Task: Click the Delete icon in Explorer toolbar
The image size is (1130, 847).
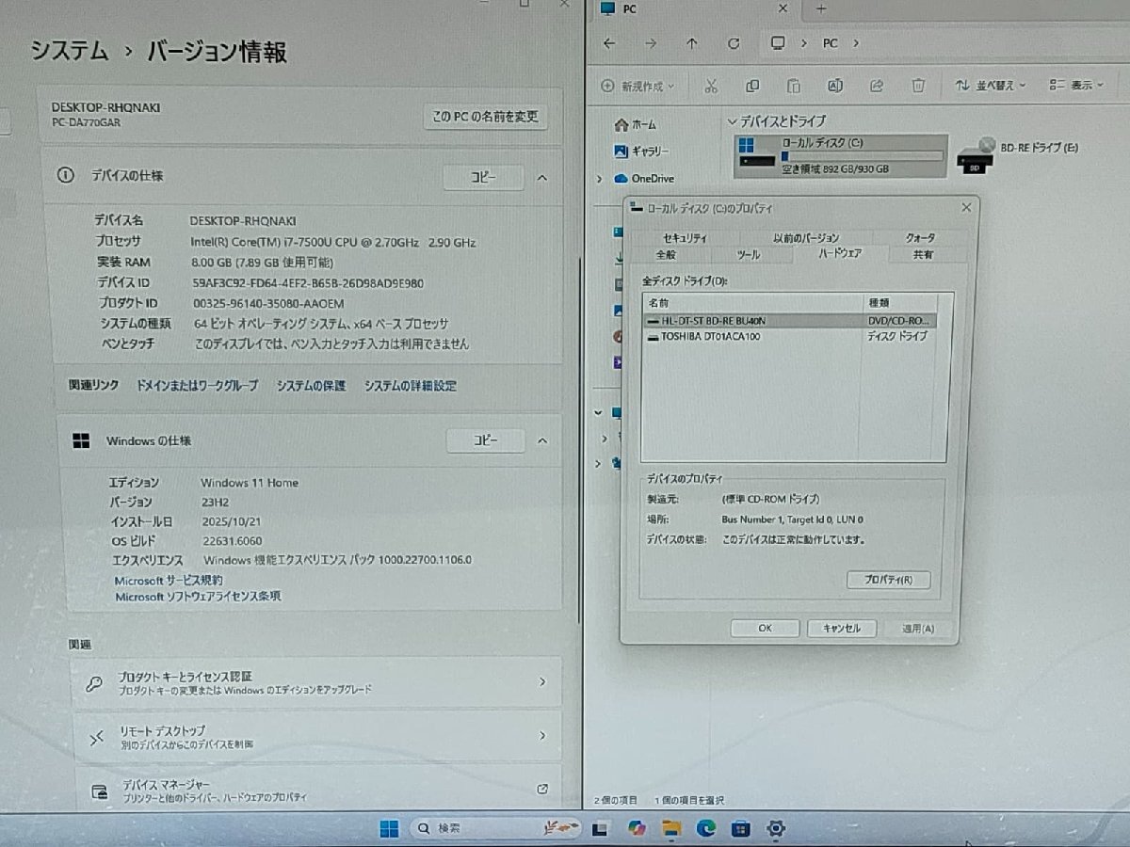Action: pyautogui.click(x=917, y=86)
